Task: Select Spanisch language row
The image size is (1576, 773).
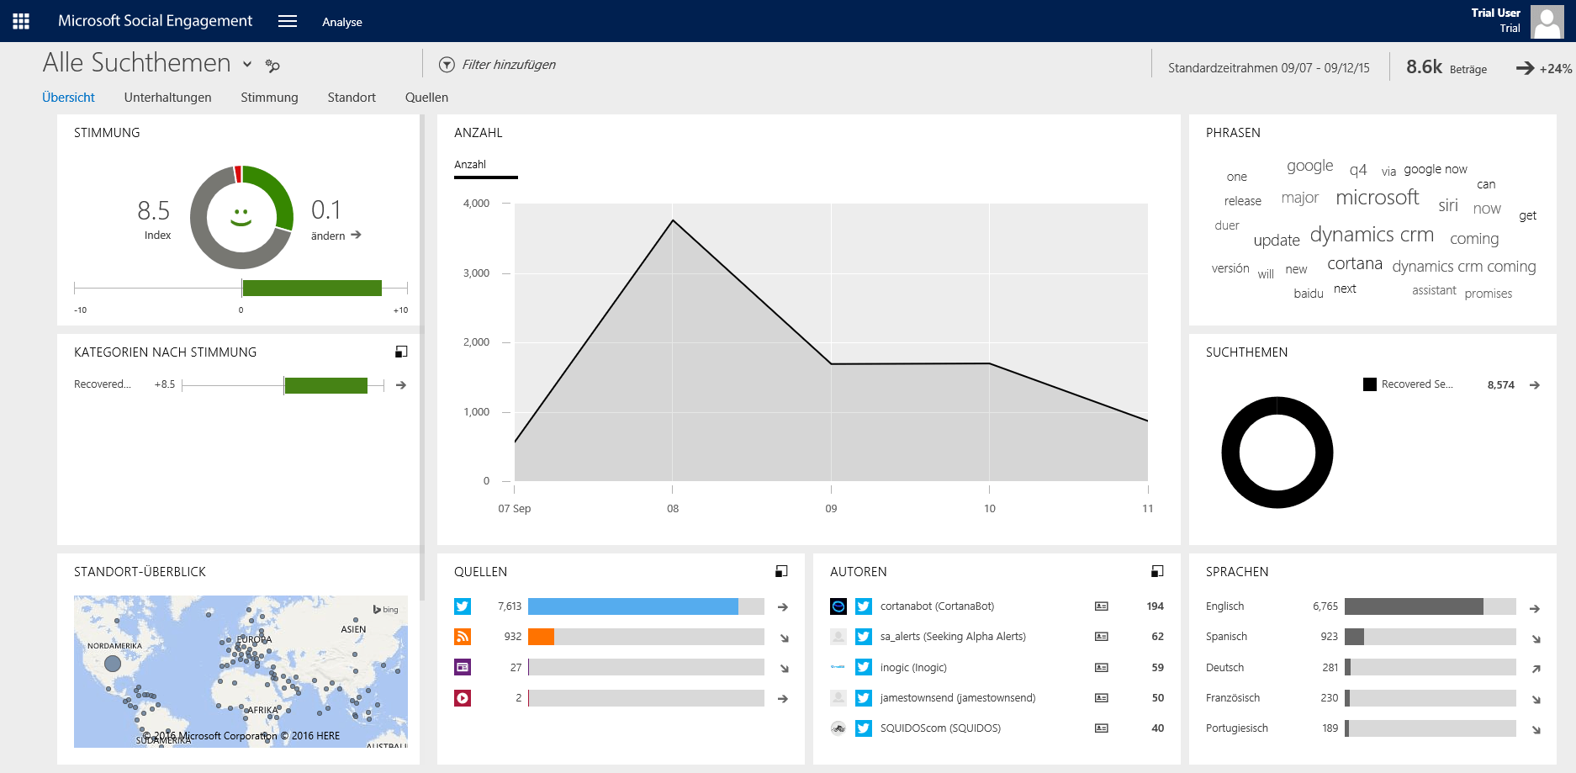Action: pyautogui.click(x=1373, y=637)
